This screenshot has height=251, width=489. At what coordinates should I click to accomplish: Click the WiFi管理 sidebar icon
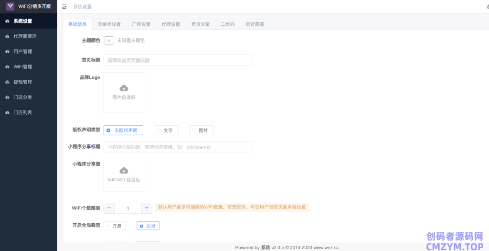click(x=7, y=67)
